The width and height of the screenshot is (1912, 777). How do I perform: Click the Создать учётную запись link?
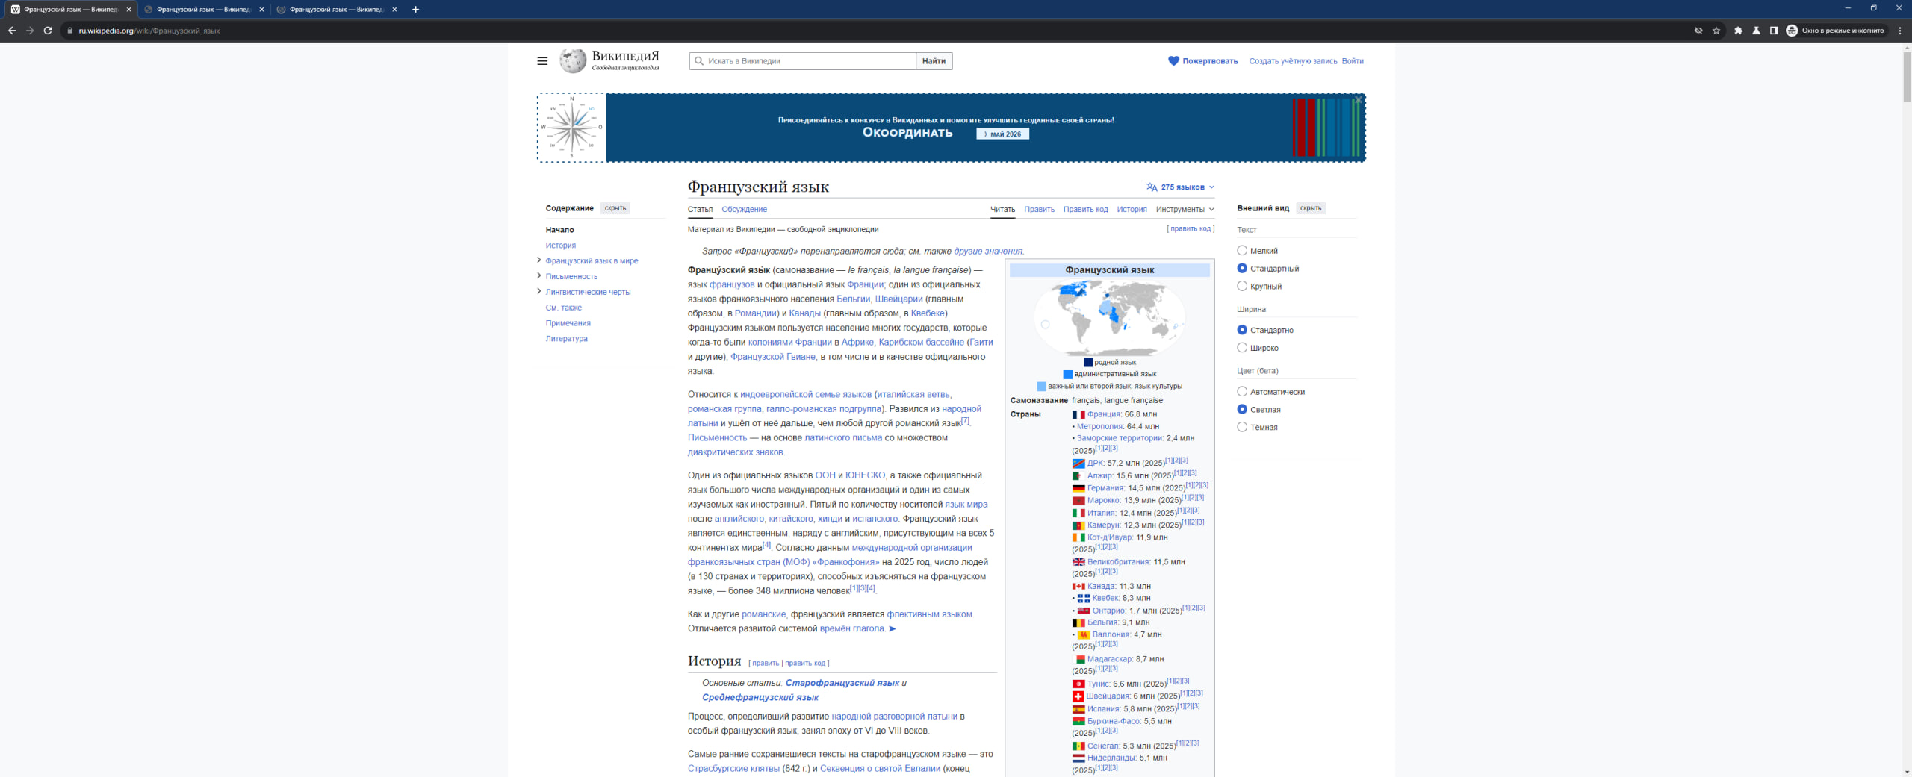(x=1293, y=61)
